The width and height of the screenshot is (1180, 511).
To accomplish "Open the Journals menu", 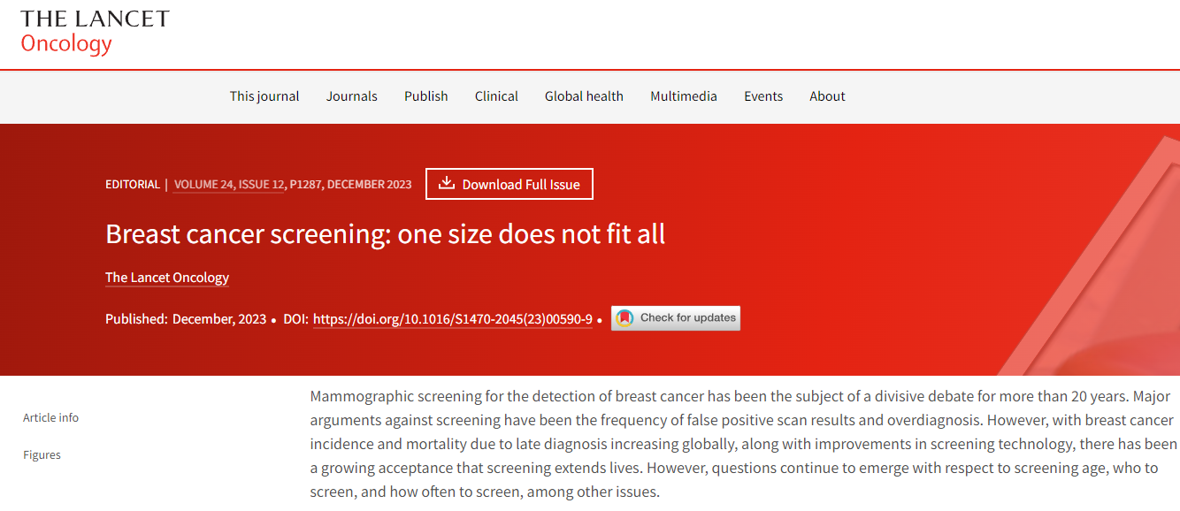I will click(352, 96).
